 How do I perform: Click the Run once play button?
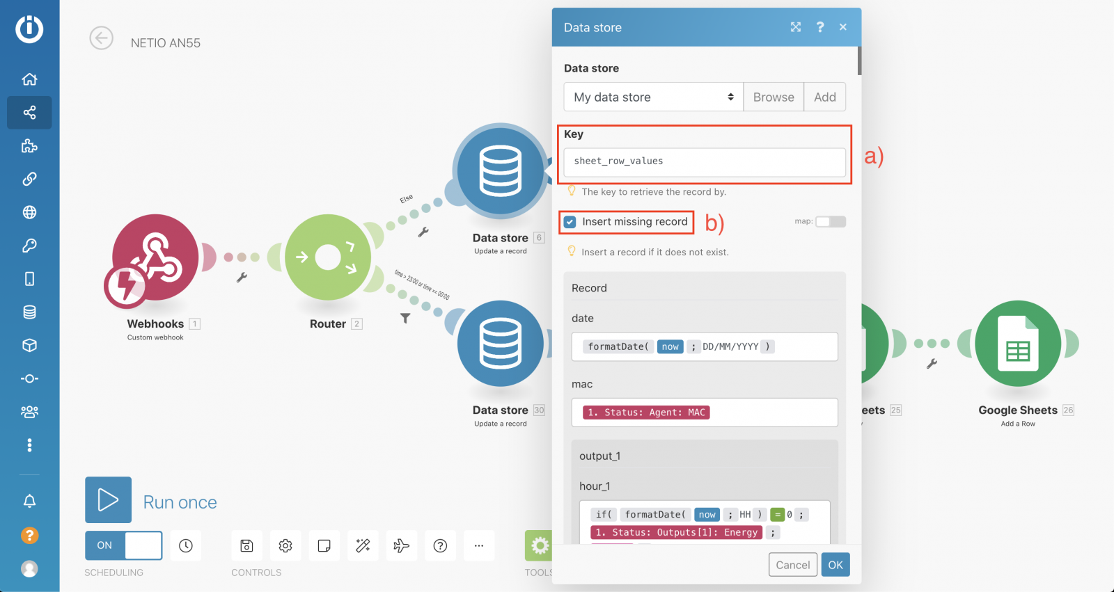(x=108, y=499)
